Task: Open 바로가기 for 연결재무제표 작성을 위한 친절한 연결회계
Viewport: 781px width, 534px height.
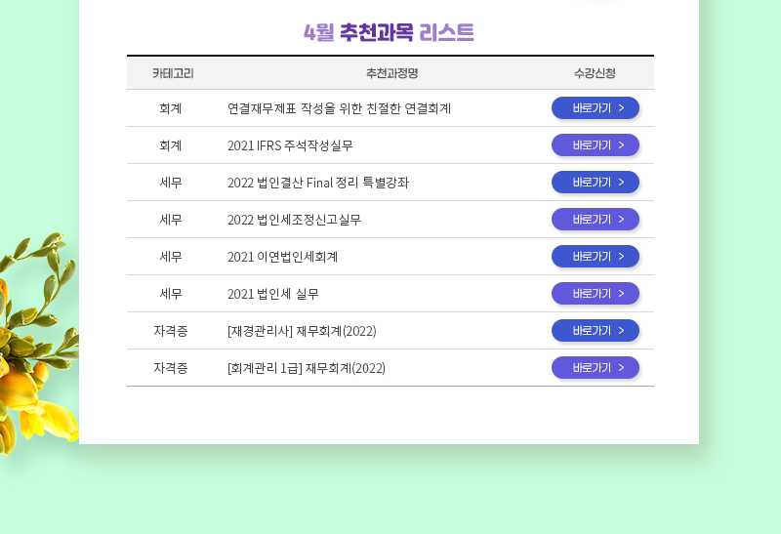Action: (x=596, y=108)
